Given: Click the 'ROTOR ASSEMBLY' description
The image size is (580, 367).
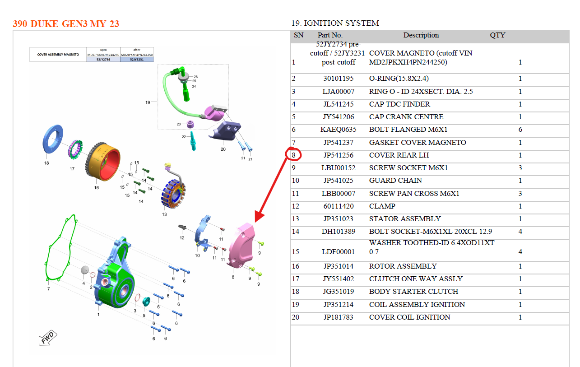Looking at the screenshot, I should click(403, 266).
